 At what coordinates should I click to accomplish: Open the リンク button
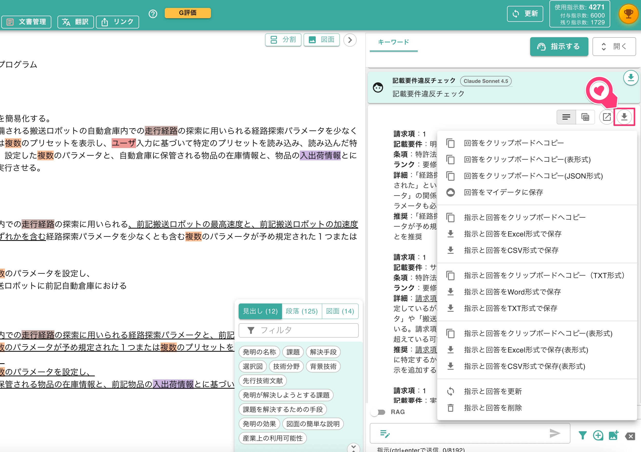coord(118,22)
